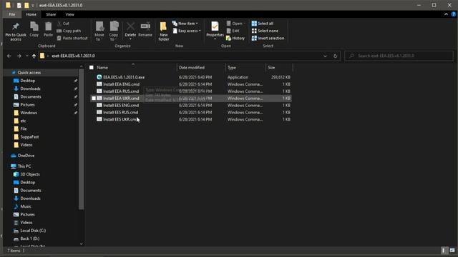
Task: Open the Easy access dropdown
Action: (x=186, y=31)
